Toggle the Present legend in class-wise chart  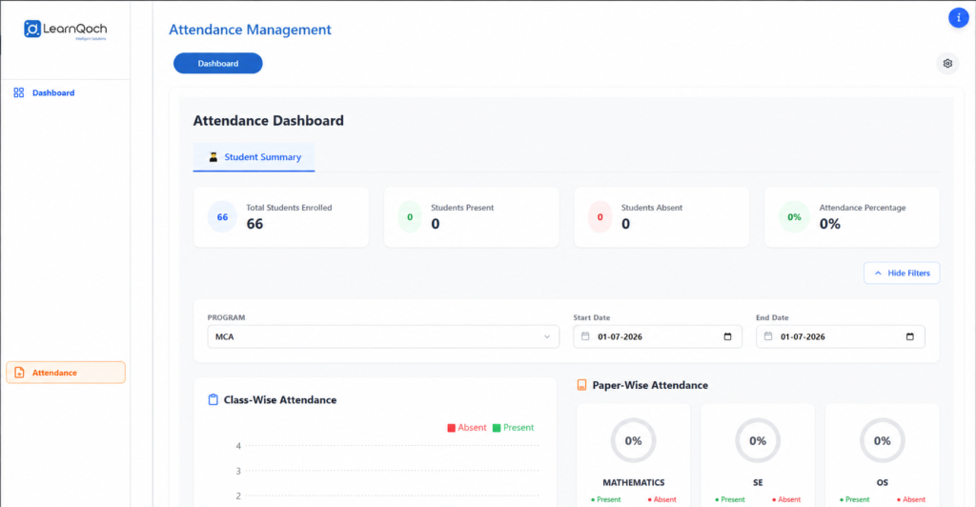513,427
